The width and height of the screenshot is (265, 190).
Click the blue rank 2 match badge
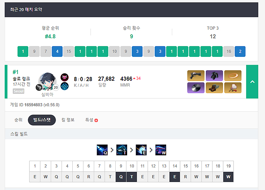[x=240, y=51]
